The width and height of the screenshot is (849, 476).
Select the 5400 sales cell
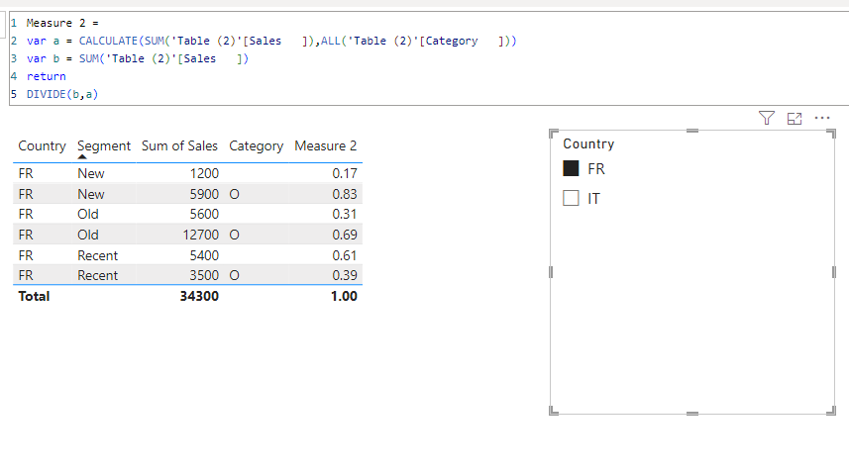click(x=204, y=255)
